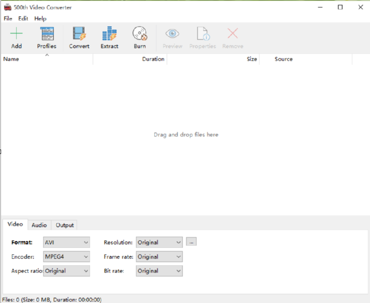Open the Edit menu
Screen dimensions: 370x303
coord(23,18)
